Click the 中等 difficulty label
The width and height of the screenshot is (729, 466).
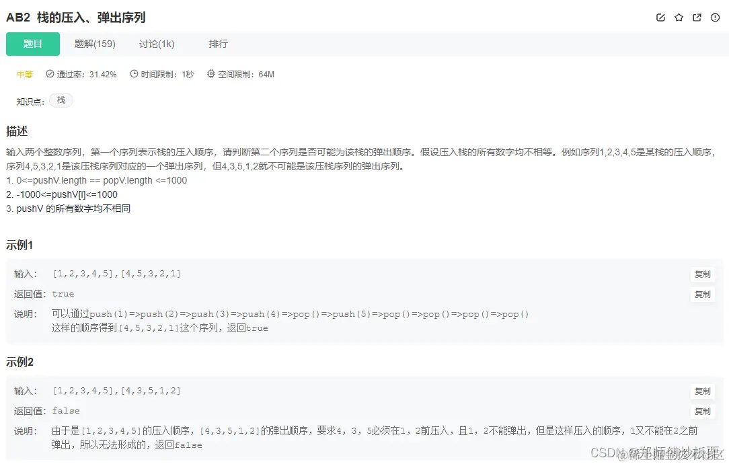pyautogui.click(x=24, y=74)
